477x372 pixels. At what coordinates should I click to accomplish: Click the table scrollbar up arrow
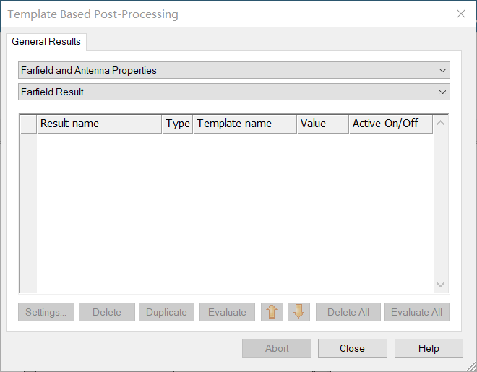pyautogui.click(x=440, y=123)
